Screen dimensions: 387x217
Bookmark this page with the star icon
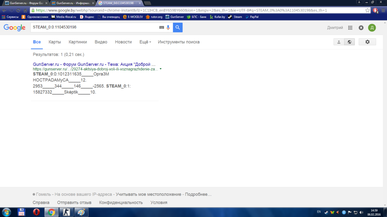pyautogui.click(x=367, y=10)
